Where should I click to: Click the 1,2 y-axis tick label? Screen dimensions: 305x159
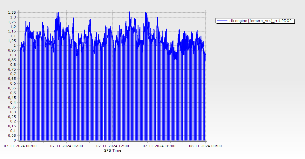(x=13, y=27)
